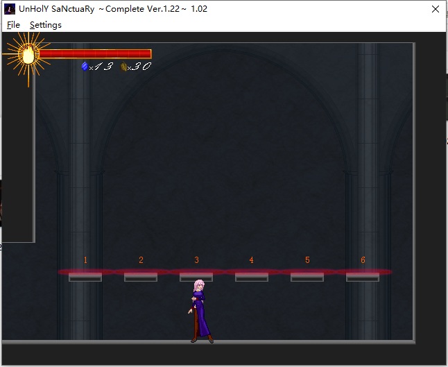Open the Settings menu
448x367 pixels.
click(x=46, y=25)
